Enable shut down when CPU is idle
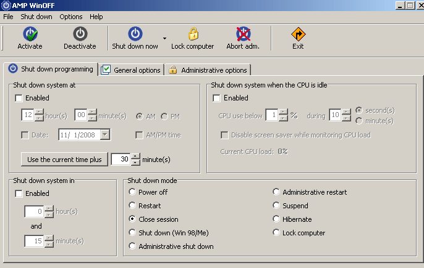This screenshot has width=424, height=268. (216, 98)
